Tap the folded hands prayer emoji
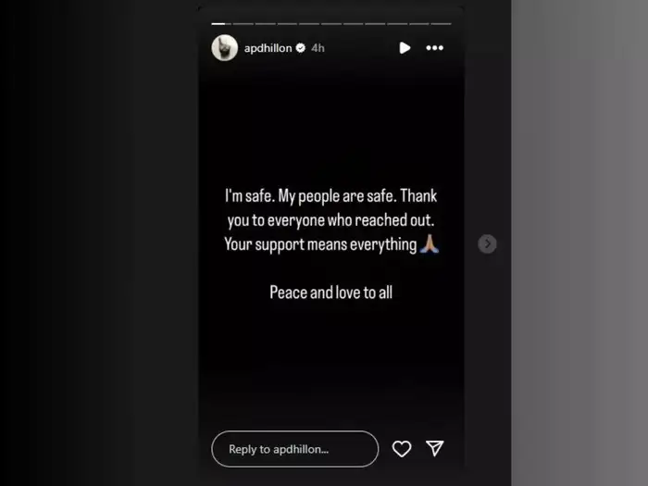 coord(429,243)
